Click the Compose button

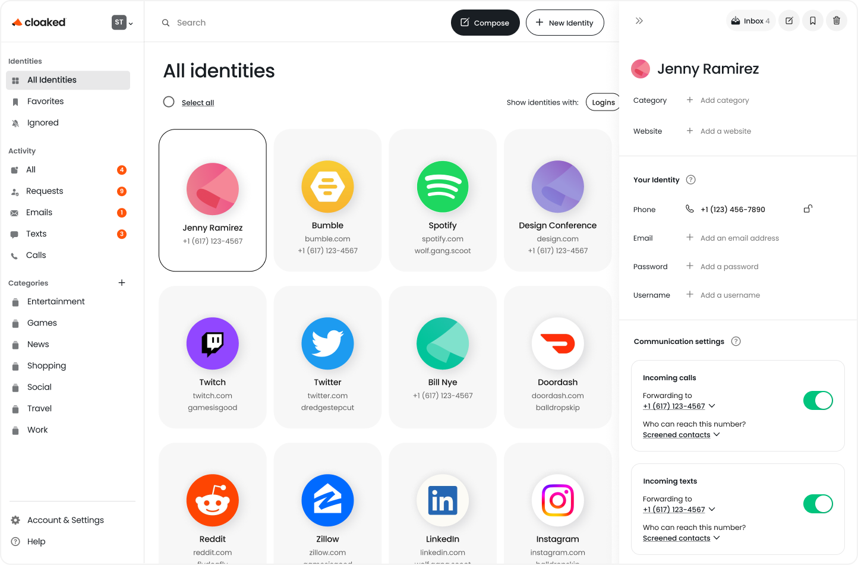(x=485, y=23)
